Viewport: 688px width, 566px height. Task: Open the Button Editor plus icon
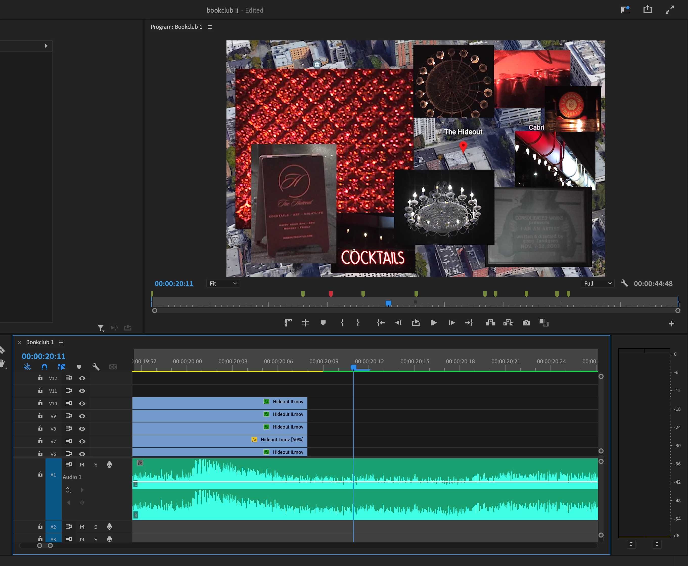click(x=671, y=324)
